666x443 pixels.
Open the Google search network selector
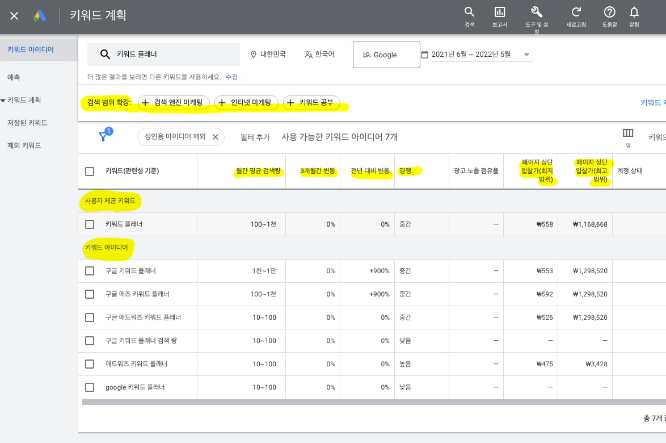click(x=386, y=55)
